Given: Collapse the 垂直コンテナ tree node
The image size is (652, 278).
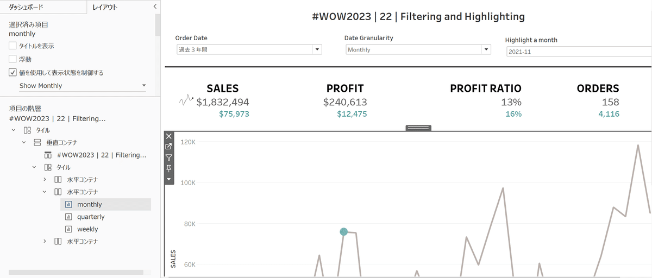Looking at the screenshot, I should (x=24, y=142).
